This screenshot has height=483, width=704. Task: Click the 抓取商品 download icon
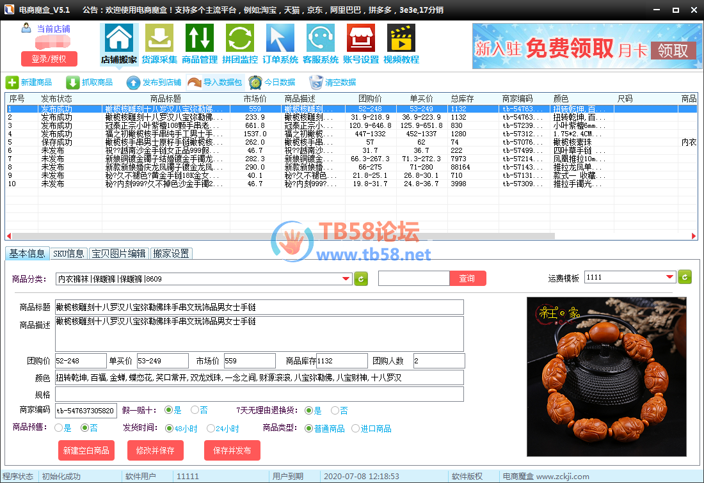tap(73, 82)
